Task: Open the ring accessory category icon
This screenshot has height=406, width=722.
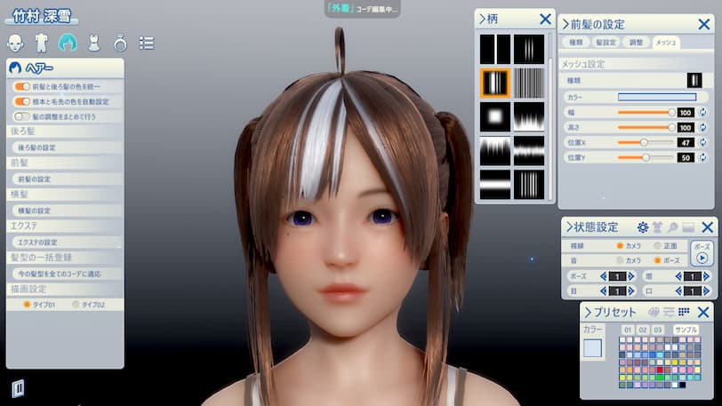Action: pyautogui.click(x=120, y=43)
